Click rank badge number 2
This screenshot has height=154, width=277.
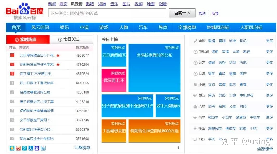point(12,64)
